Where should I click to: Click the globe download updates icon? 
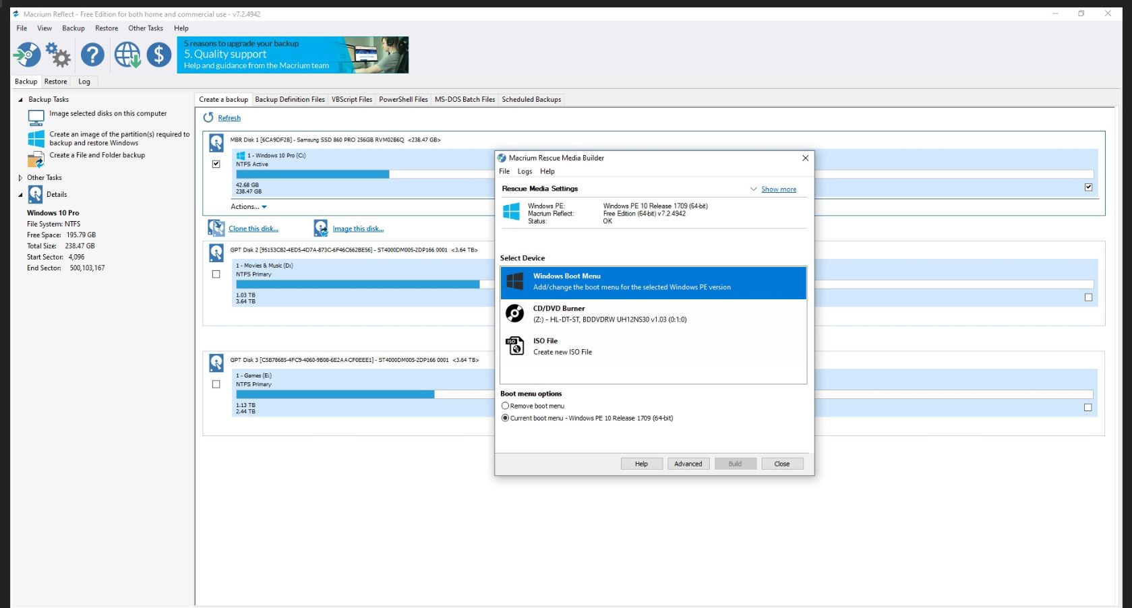click(127, 55)
